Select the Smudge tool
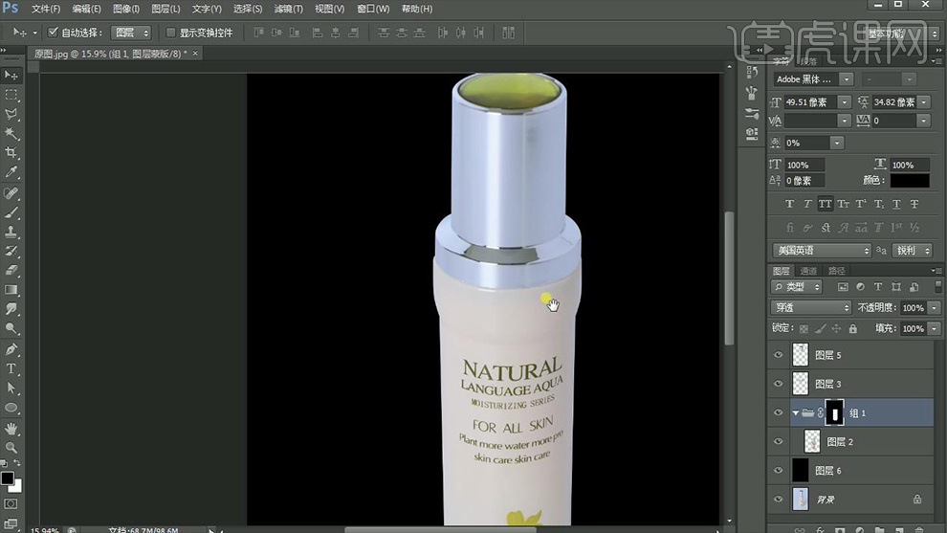 [11, 309]
